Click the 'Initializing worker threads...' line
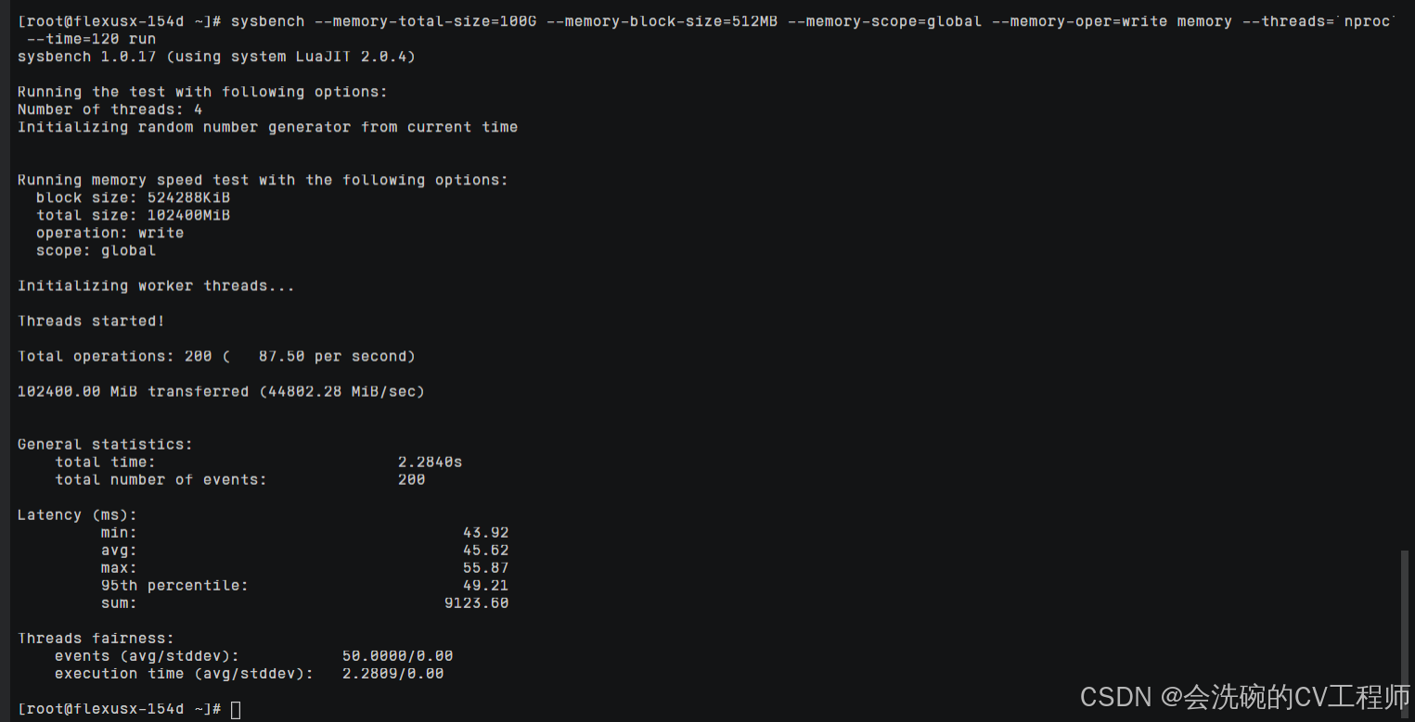 (156, 285)
